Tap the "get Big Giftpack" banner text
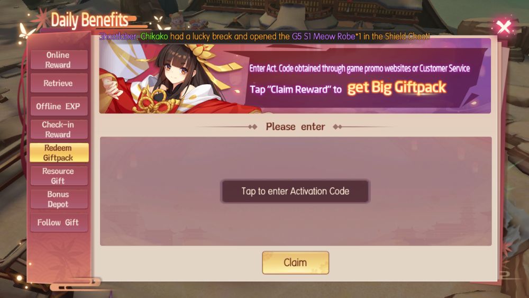The image size is (529, 298). point(397,88)
